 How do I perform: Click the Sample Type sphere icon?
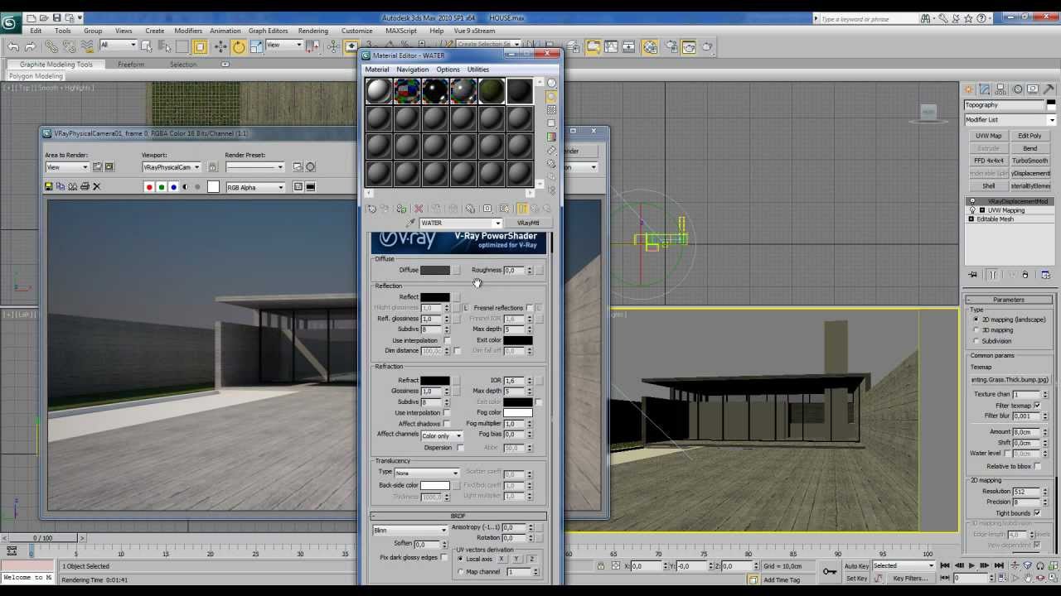point(551,83)
